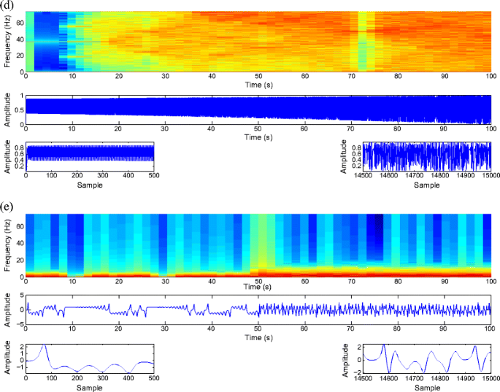The width and height of the screenshot is (500, 392).
Task: Click "Amplitude" label of panel (d) 0–500 inset
Action: coord(7,156)
